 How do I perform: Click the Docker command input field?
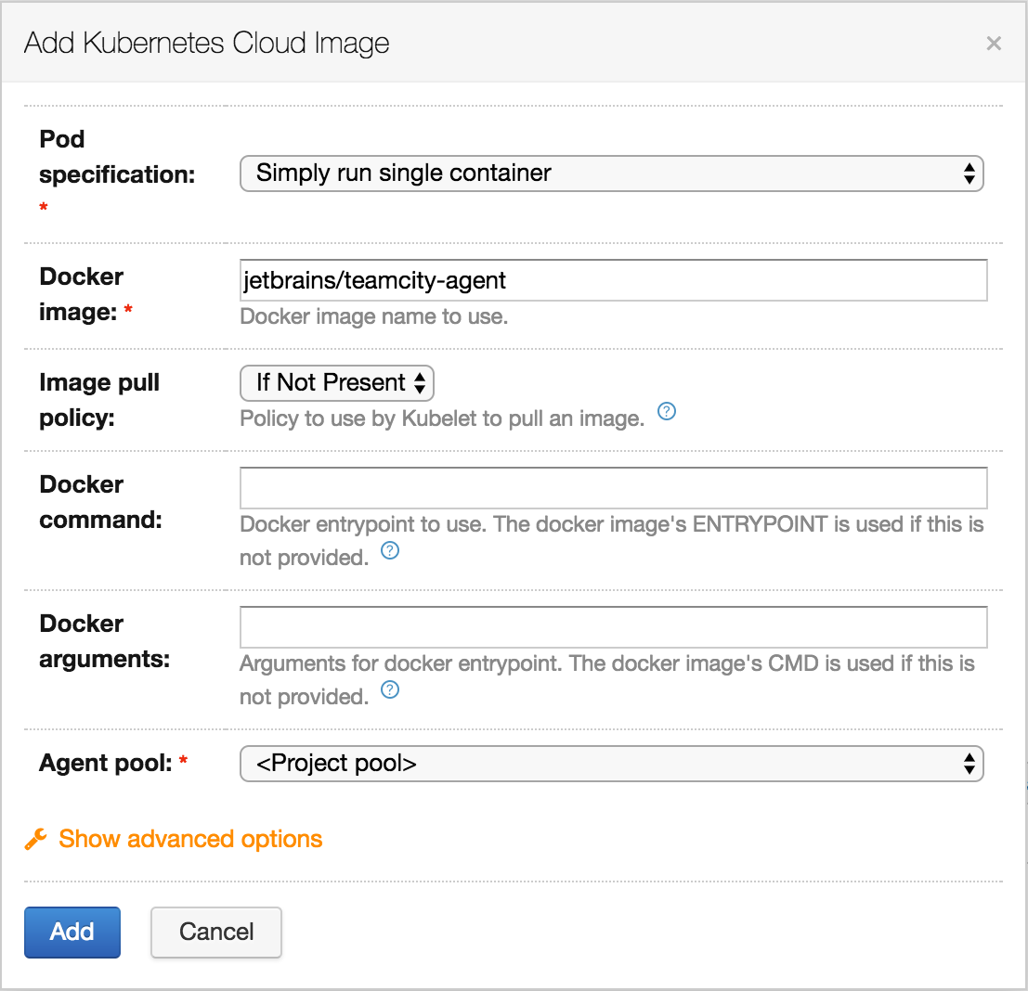[x=614, y=488]
